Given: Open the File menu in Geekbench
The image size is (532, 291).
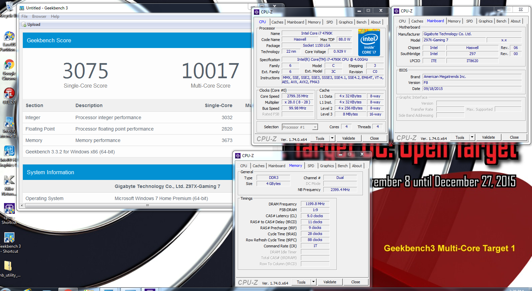Looking at the screenshot, I should point(24,16).
